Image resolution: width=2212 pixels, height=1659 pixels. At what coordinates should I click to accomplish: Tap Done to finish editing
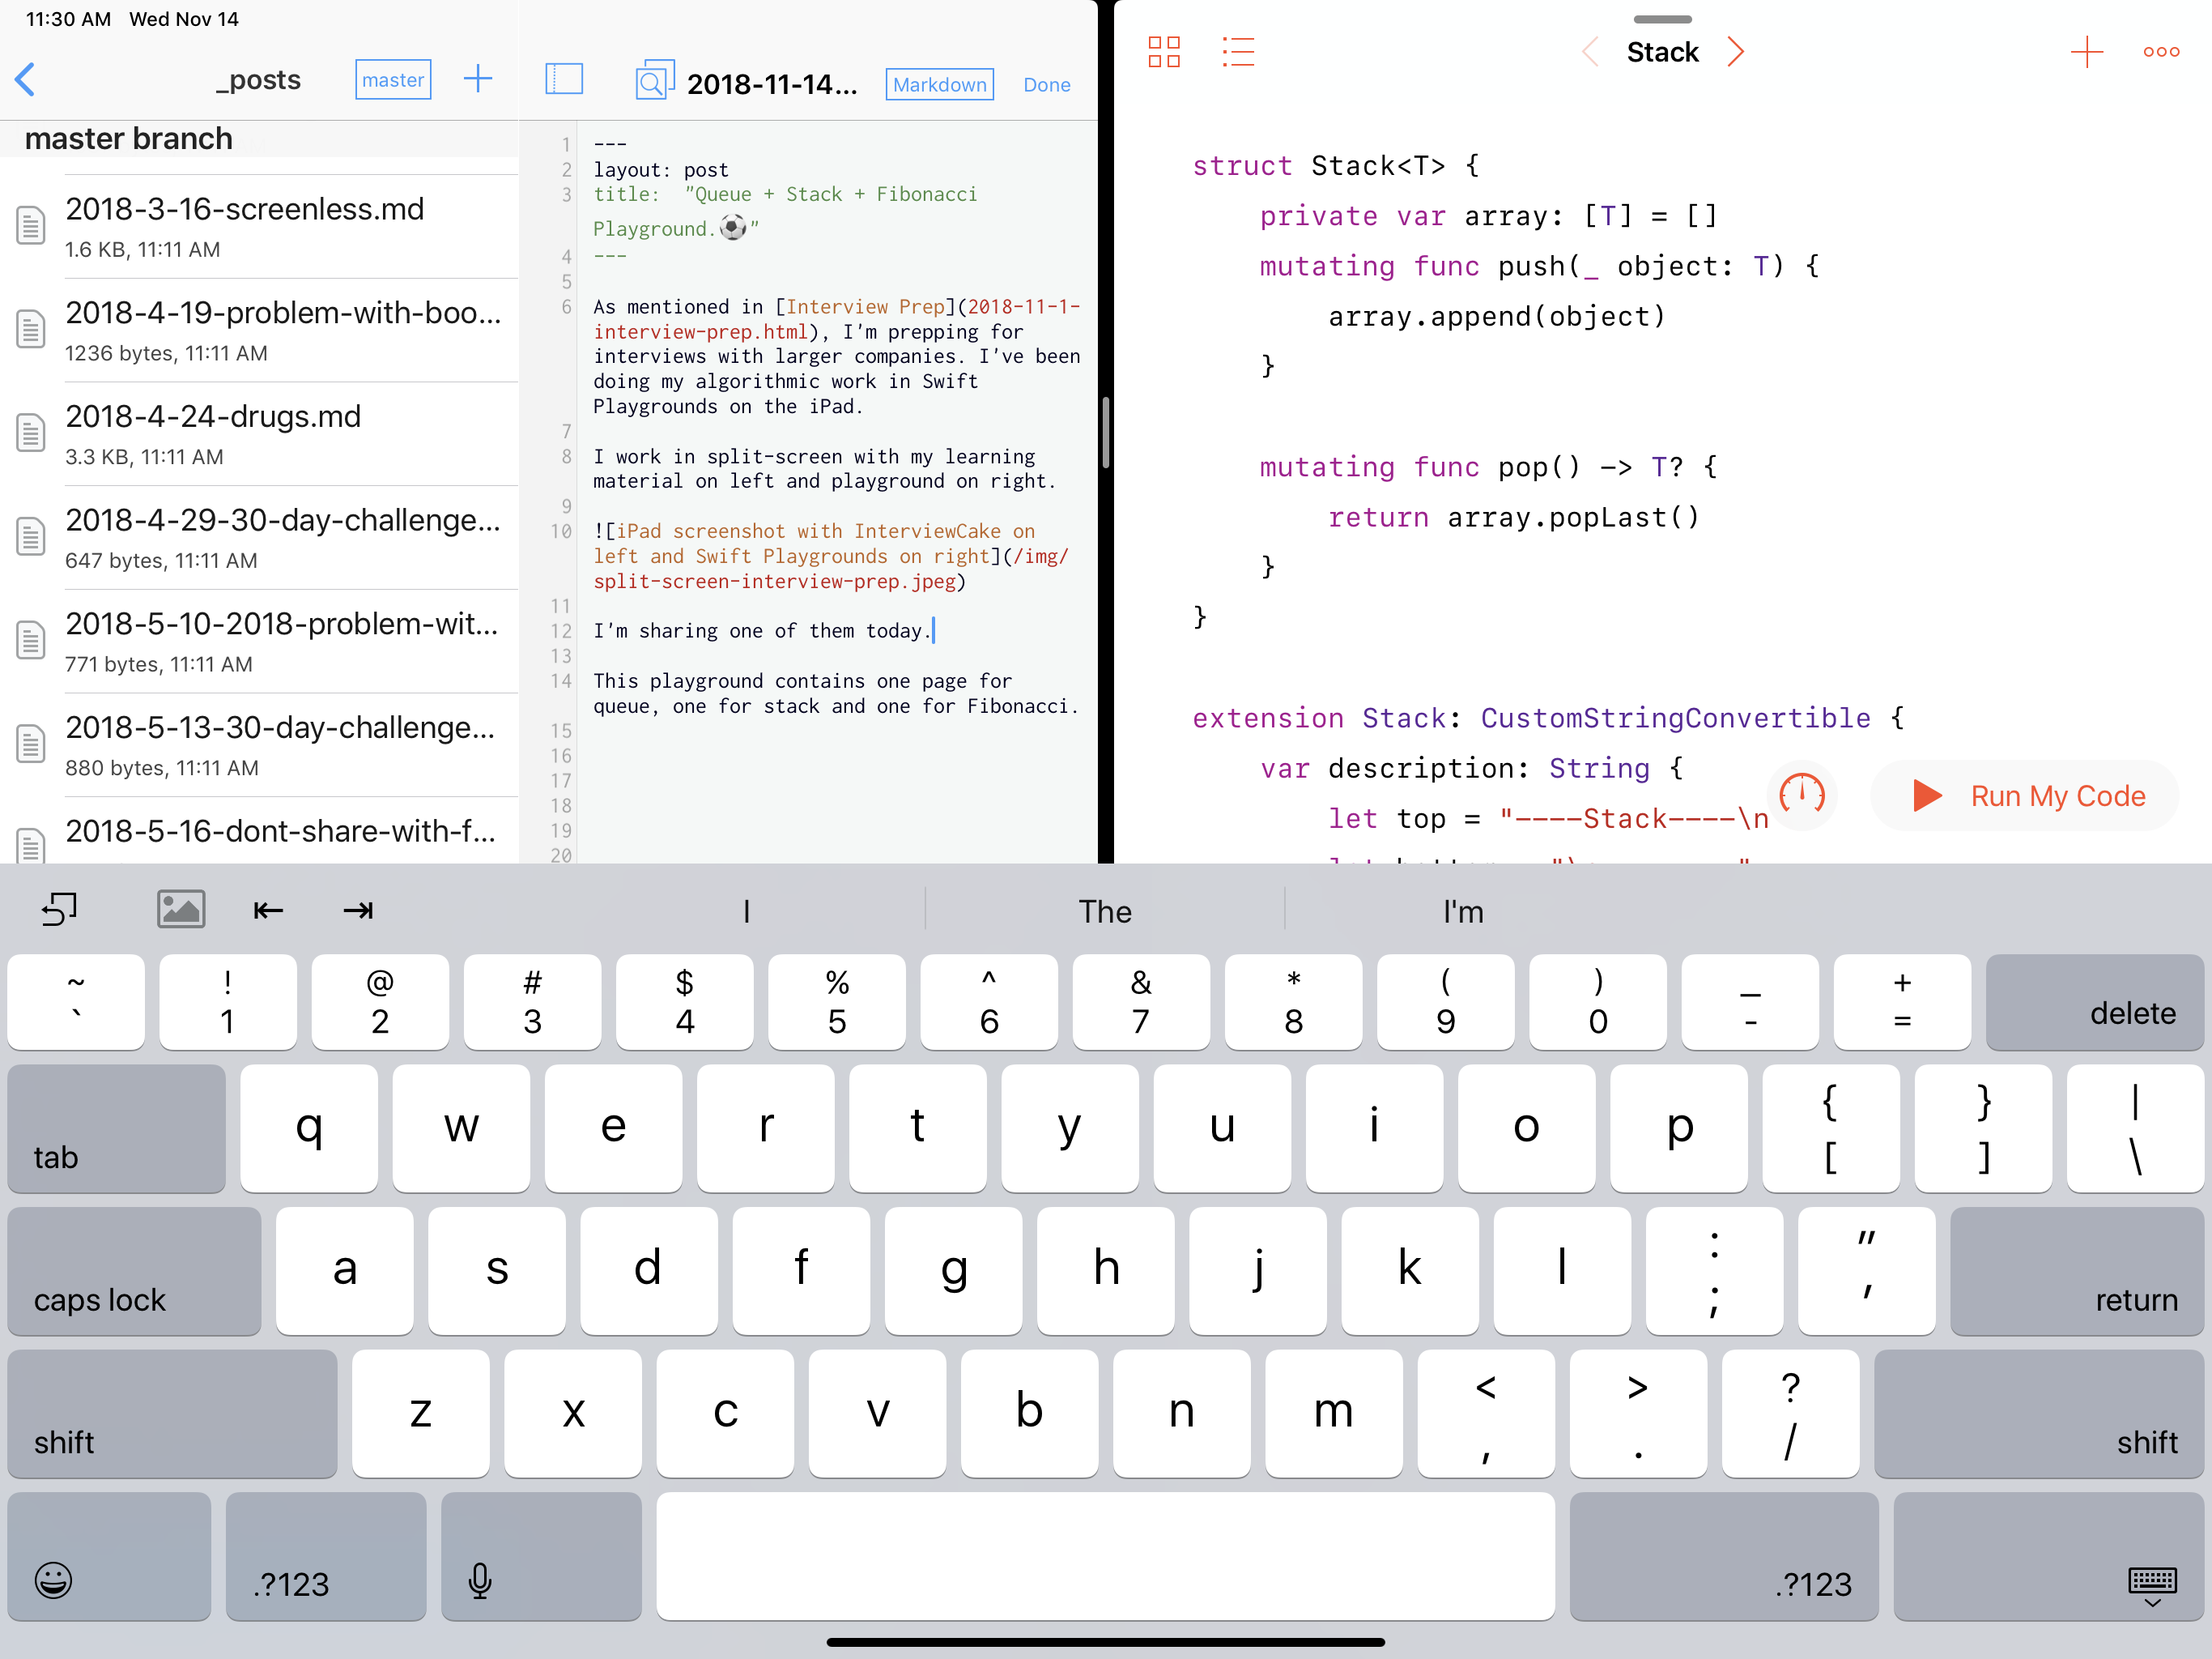coord(1046,85)
